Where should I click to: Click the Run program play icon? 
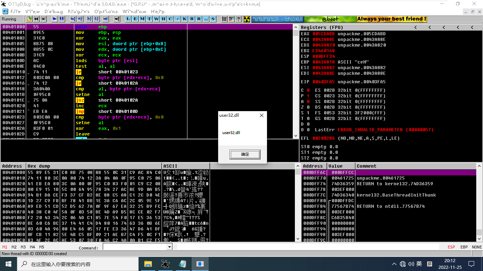pos(55,19)
